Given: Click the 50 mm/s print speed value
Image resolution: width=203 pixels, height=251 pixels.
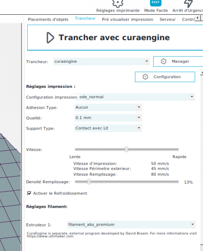Looking at the screenshot, I should [160, 164].
